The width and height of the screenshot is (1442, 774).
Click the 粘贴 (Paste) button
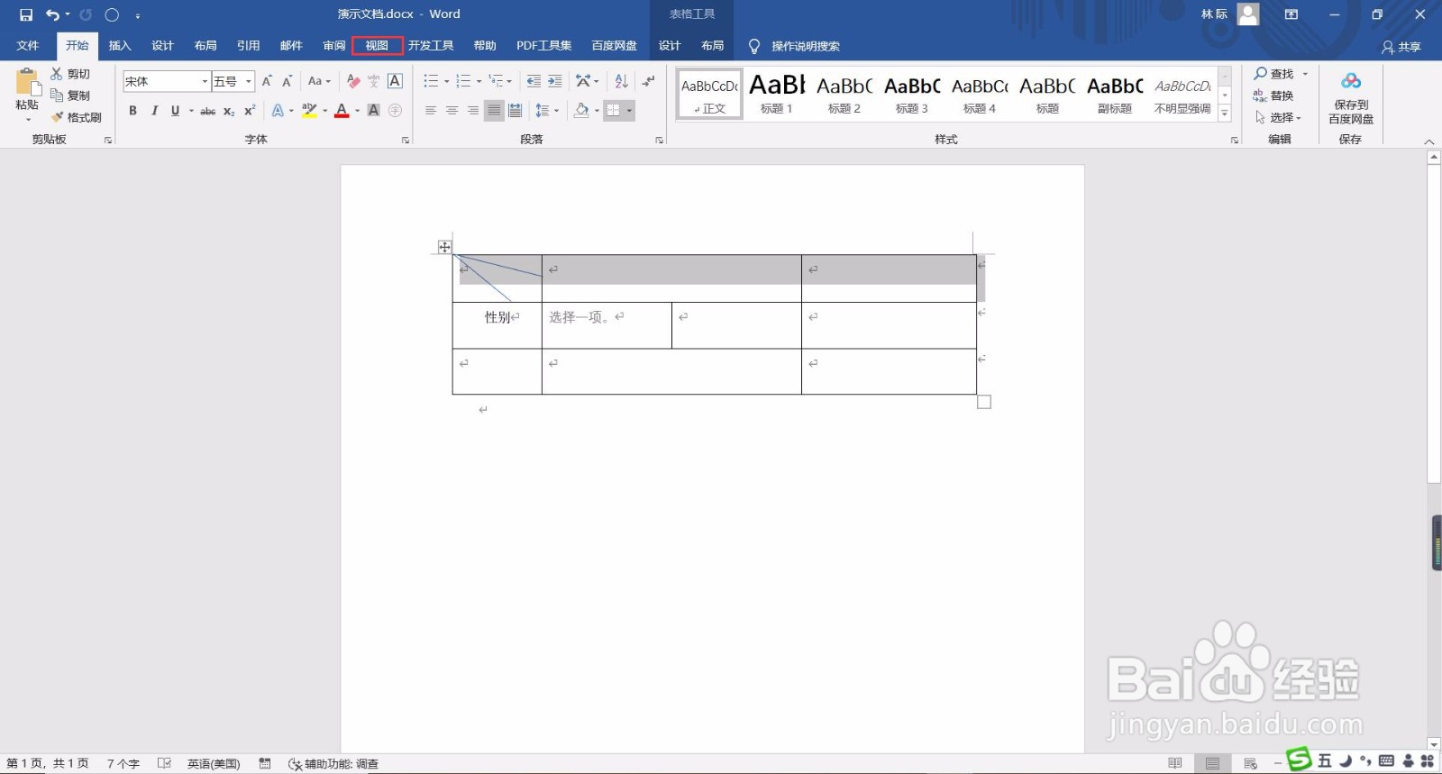tap(27, 95)
